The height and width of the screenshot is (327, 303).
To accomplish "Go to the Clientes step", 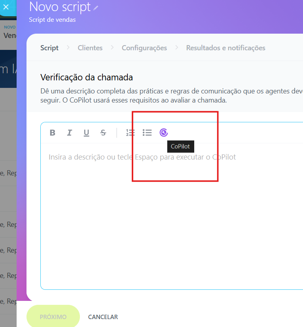I will coord(90,48).
